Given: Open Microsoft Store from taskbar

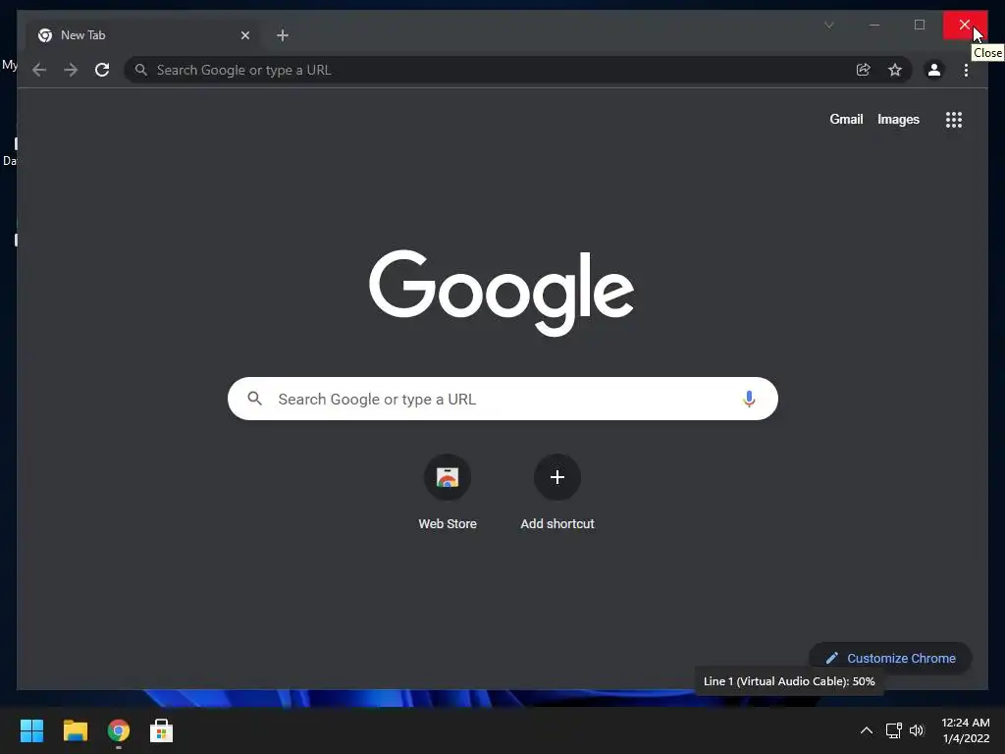Looking at the screenshot, I should pyautogui.click(x=162, y=730).
